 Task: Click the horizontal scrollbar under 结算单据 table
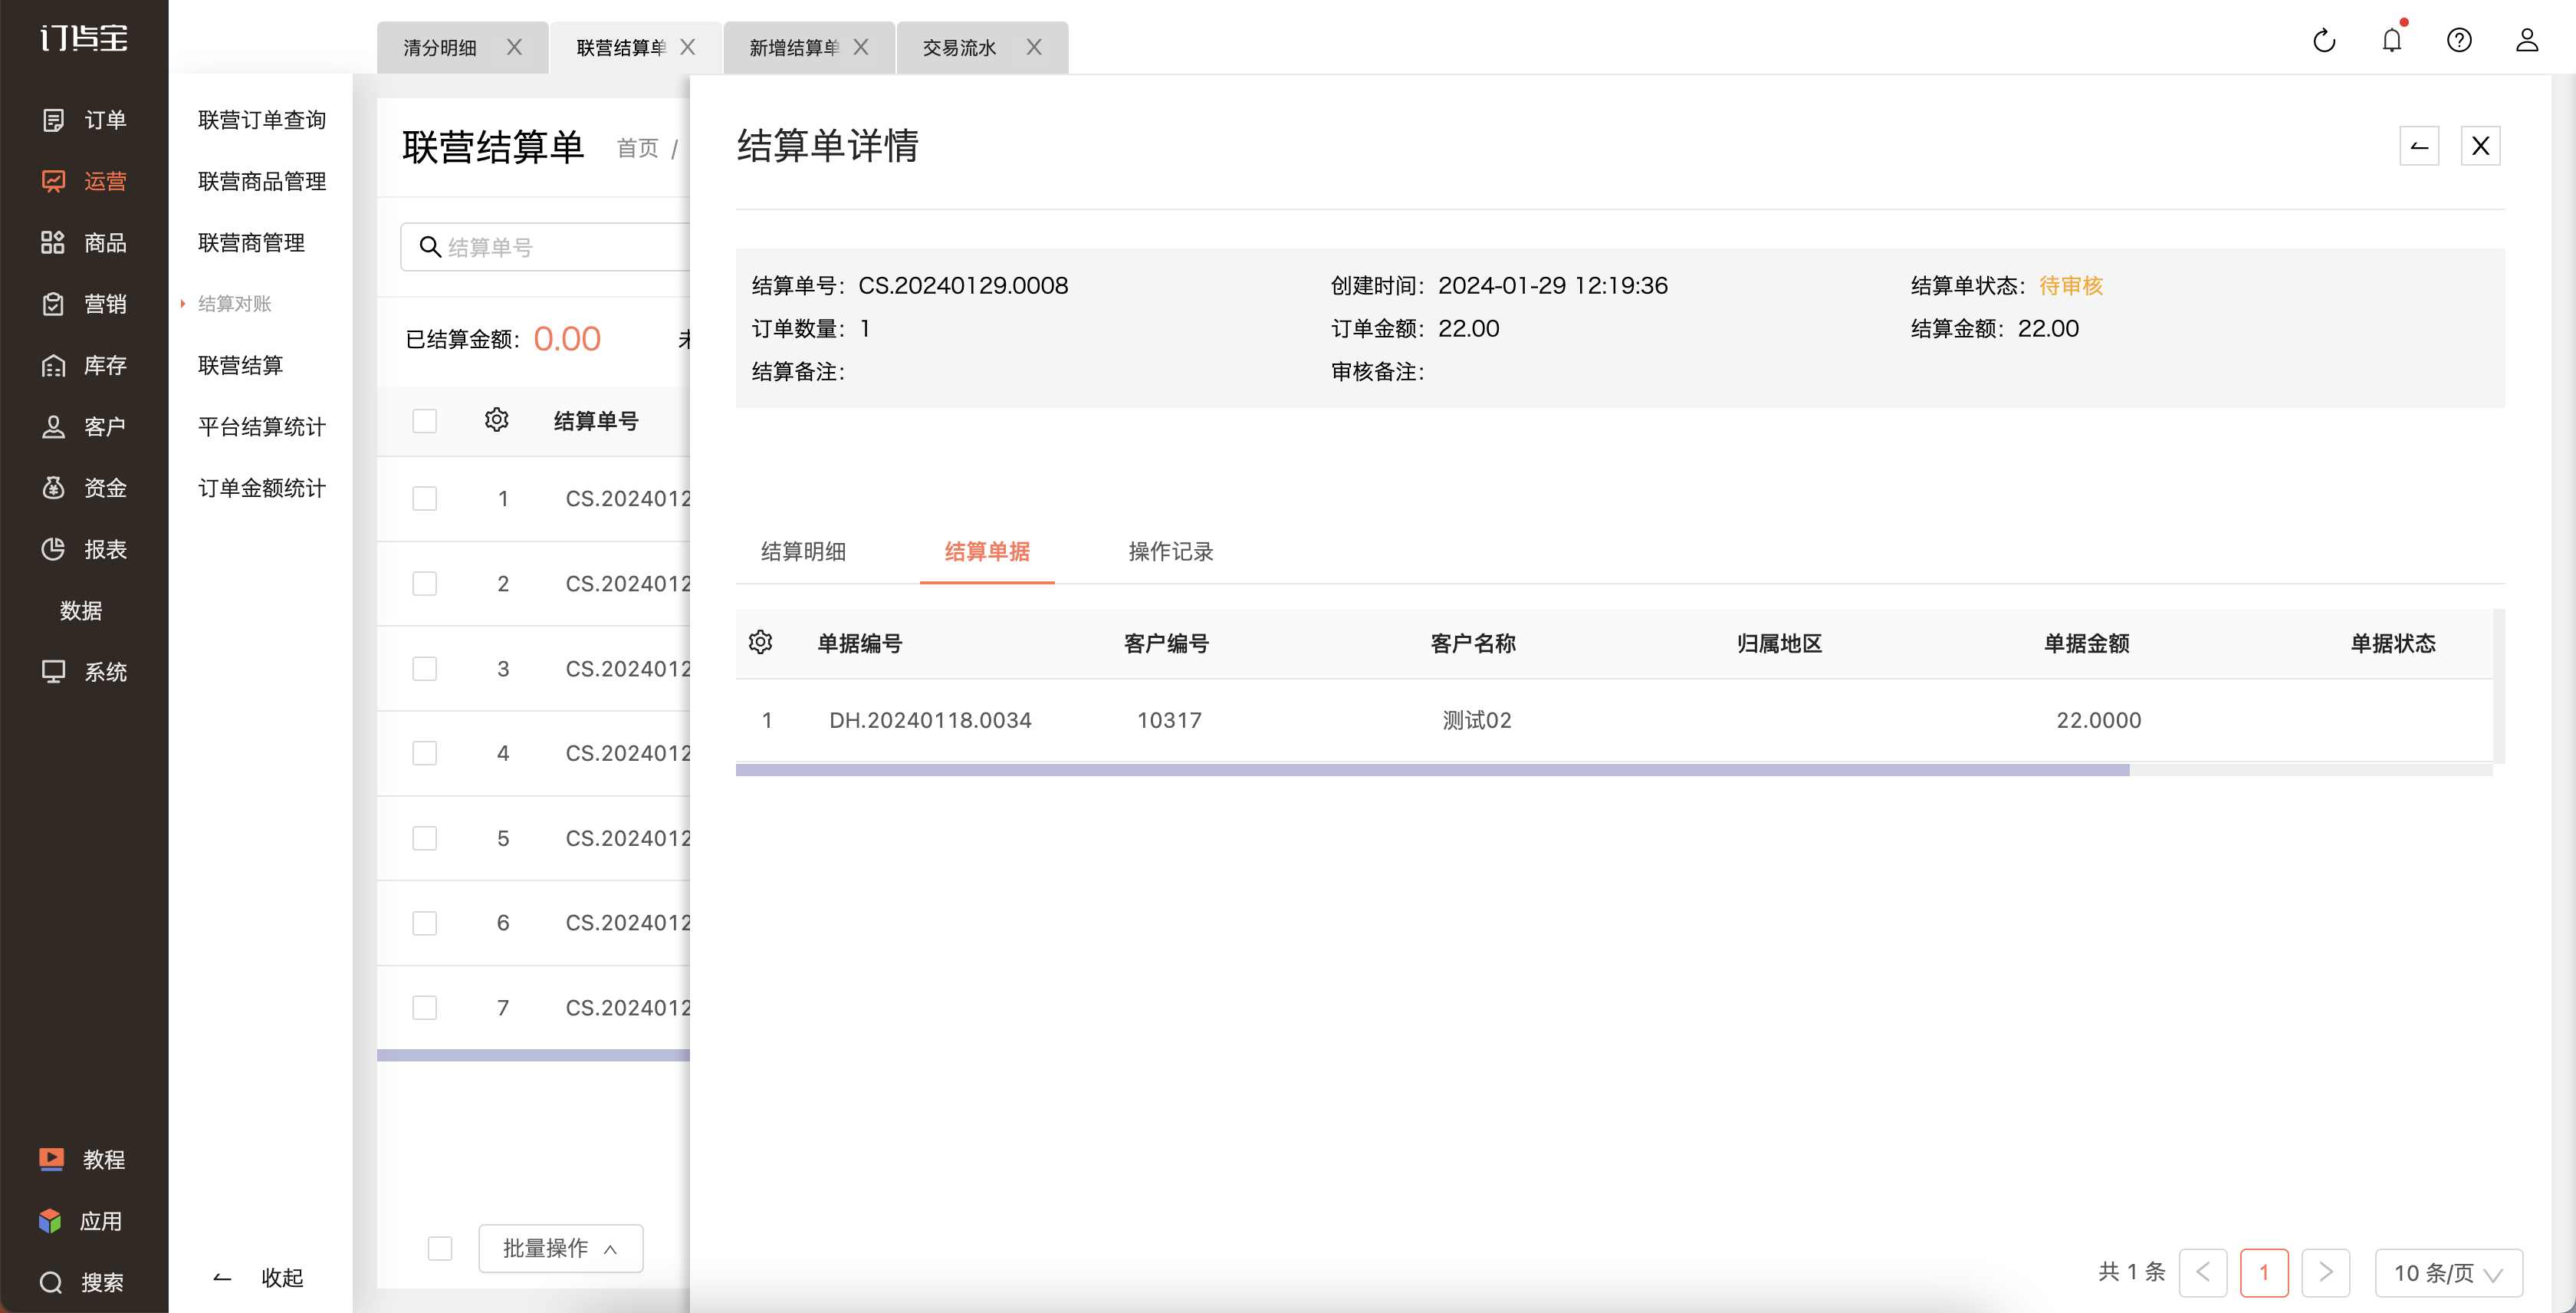[x=1432, y=770]
